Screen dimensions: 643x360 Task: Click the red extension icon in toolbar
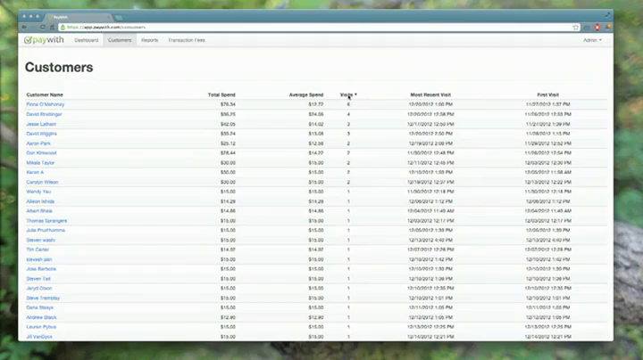[597, 28]
